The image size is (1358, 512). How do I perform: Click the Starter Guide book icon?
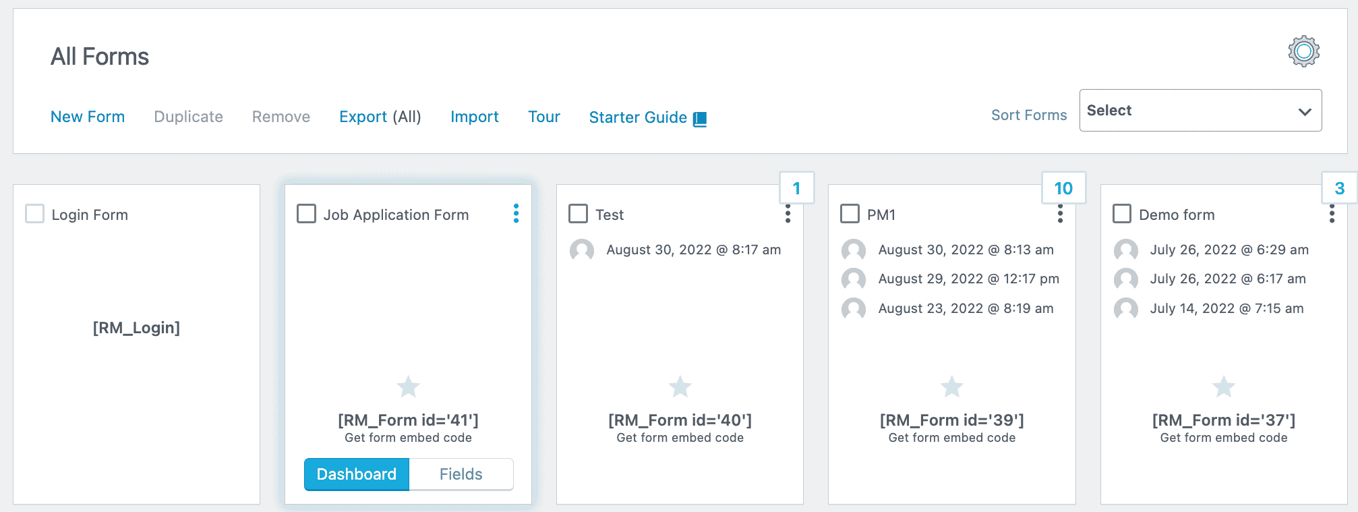700,119
